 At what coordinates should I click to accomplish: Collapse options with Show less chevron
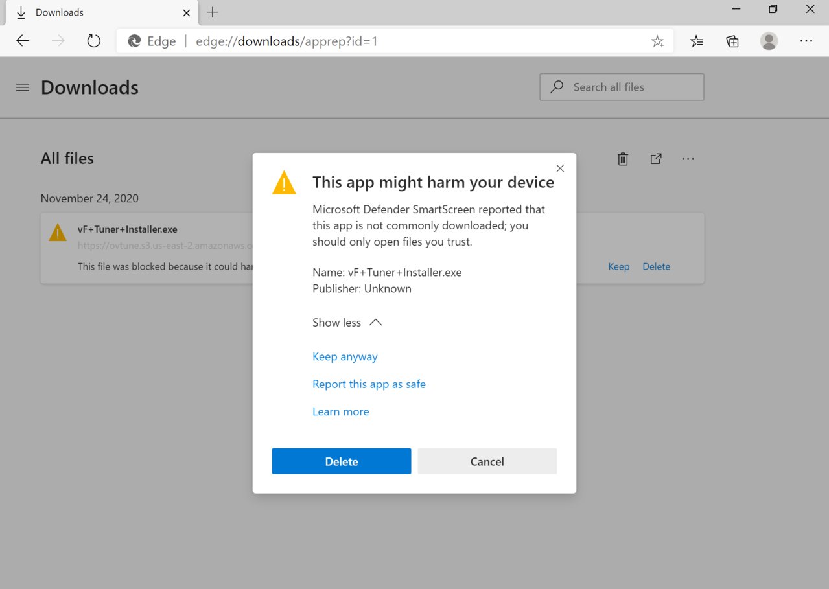tap(347, 323)
